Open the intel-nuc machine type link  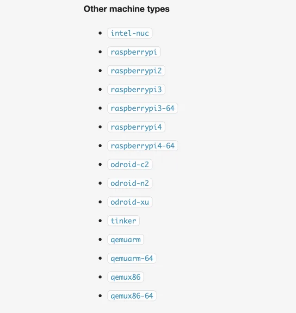point(130,33)
